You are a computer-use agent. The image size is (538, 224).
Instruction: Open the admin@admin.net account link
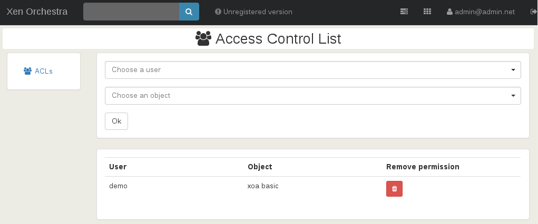tap(481, 12)
